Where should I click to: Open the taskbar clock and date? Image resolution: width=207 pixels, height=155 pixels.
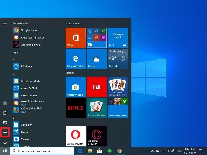coord(190,151)
